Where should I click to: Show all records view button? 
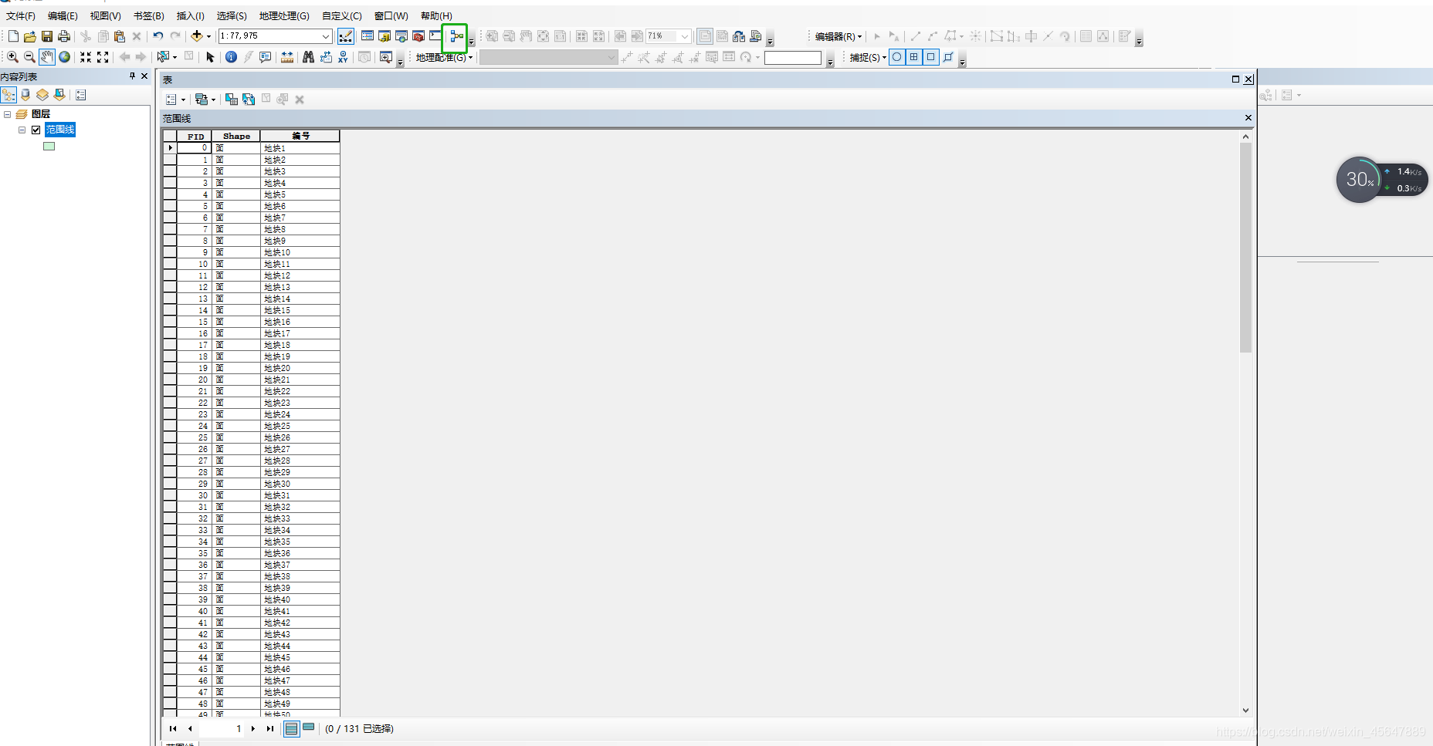pos(291,728)
